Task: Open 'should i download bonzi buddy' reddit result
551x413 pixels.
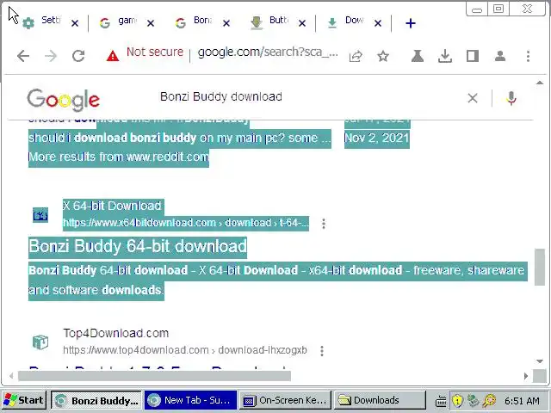Action: coord(180,138)
